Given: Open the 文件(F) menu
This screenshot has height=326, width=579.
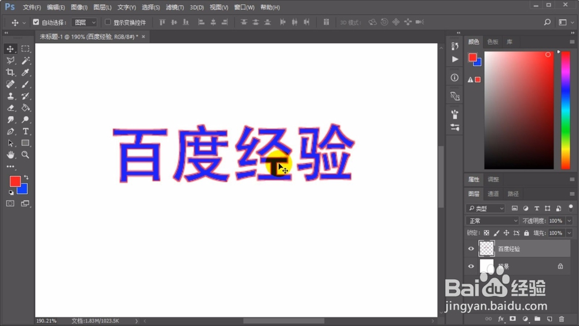Looking at the screenshot, I should (x=32, y=8).
